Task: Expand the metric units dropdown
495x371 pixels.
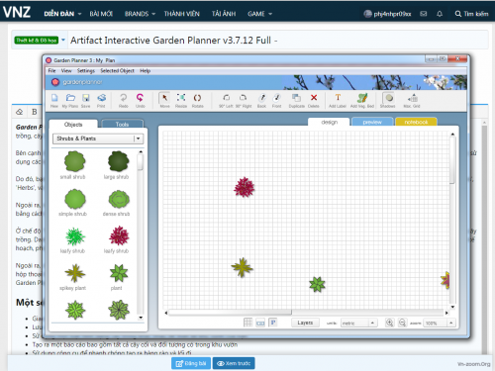Action: [x=358, y=323]
